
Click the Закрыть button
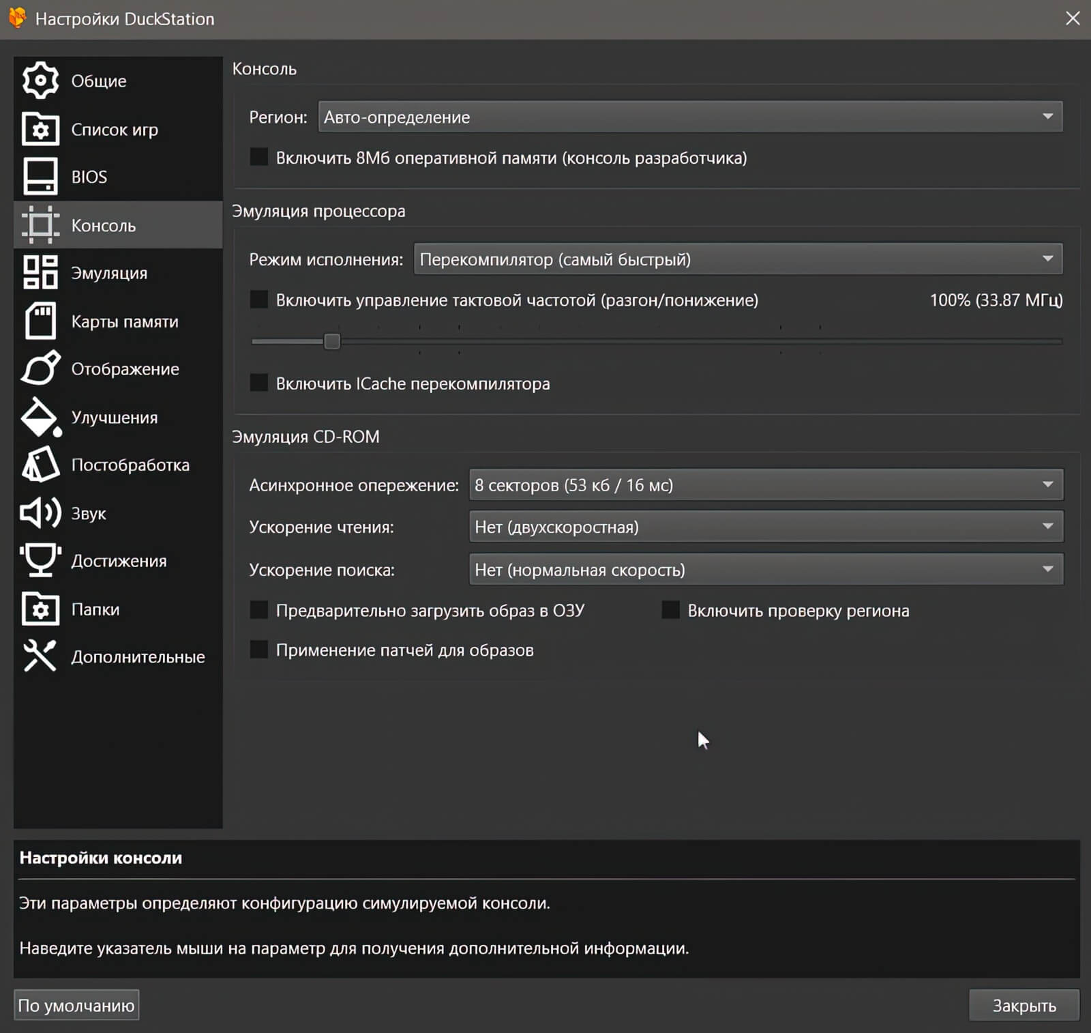1023,1005
